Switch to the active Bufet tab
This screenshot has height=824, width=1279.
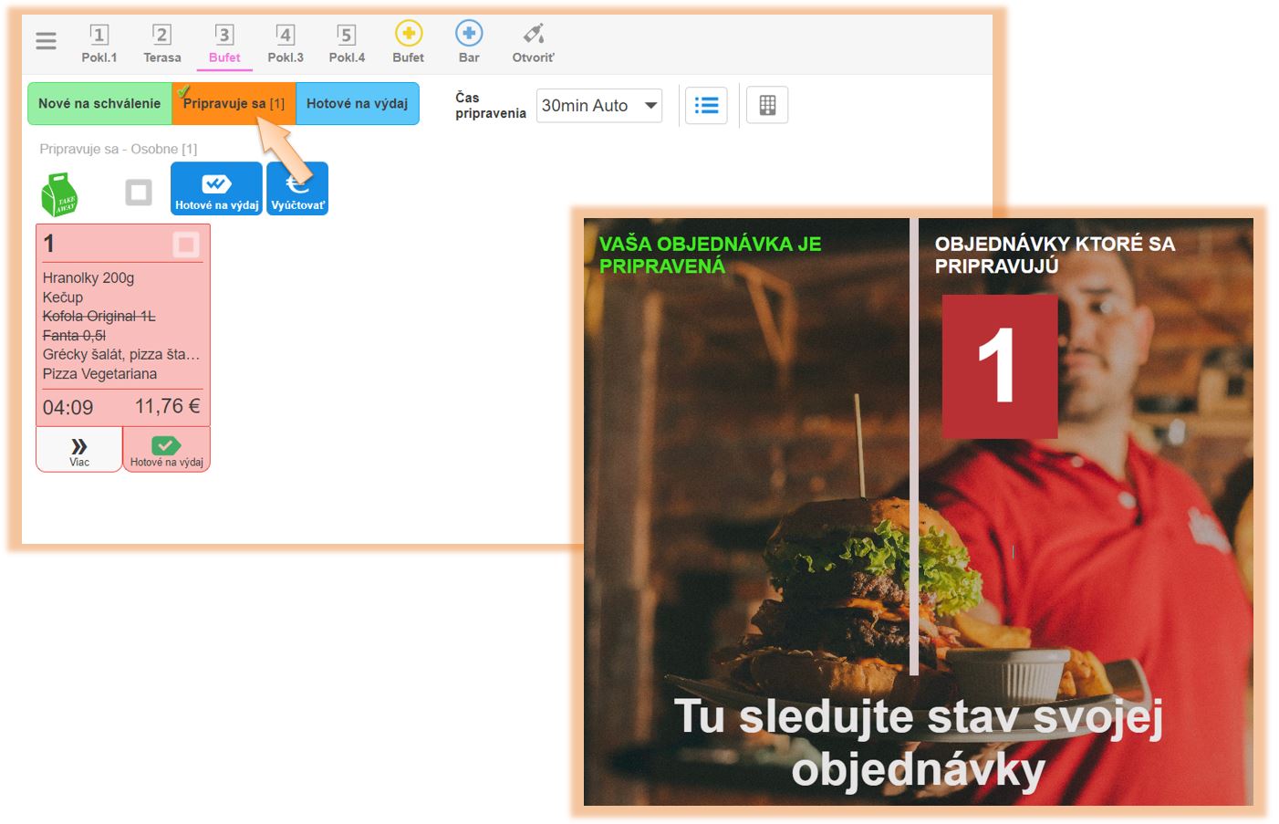(224, 43)
